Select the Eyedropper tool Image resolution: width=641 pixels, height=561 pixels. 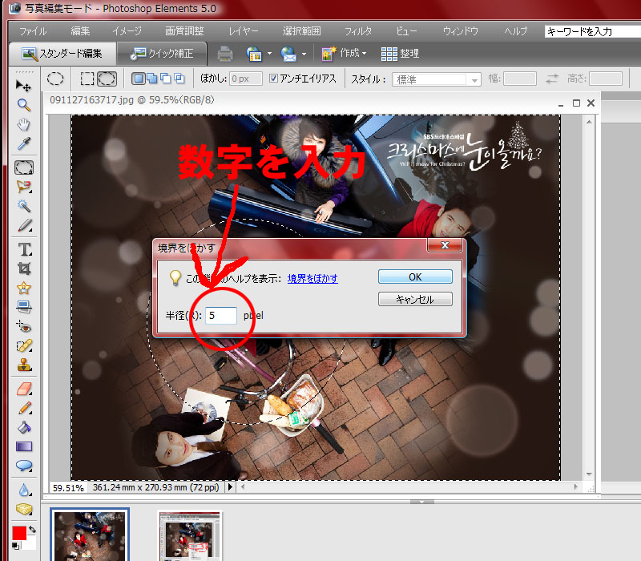[24, 143]
